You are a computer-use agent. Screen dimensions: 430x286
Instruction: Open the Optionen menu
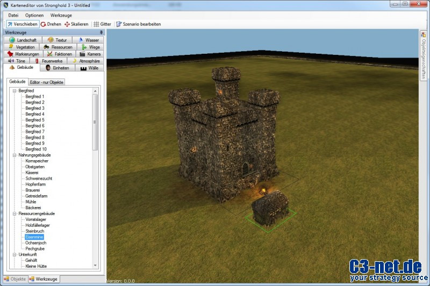pos(34,16)
